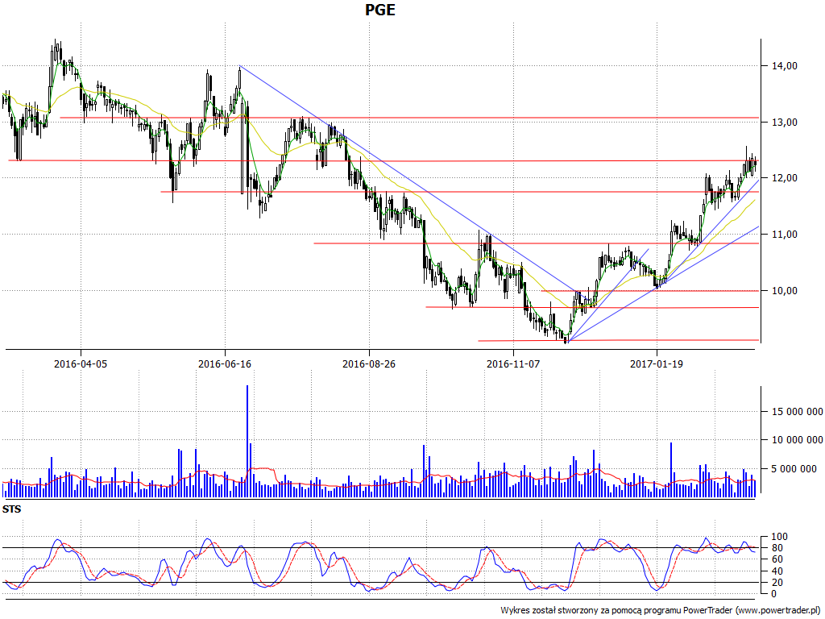Click the 10,00 price axis label

click(784, 290)
